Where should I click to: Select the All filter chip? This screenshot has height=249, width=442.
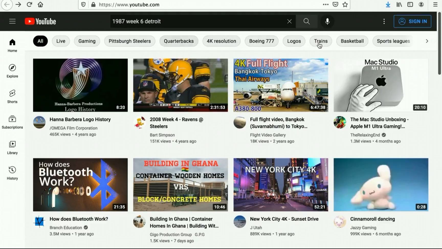pos(40,41)
